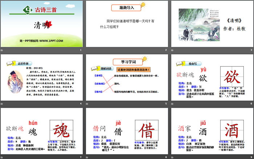Select slide 5 with 学习字词 matching exercise
This screenshot has height=159, width=254.
point(127,77)
